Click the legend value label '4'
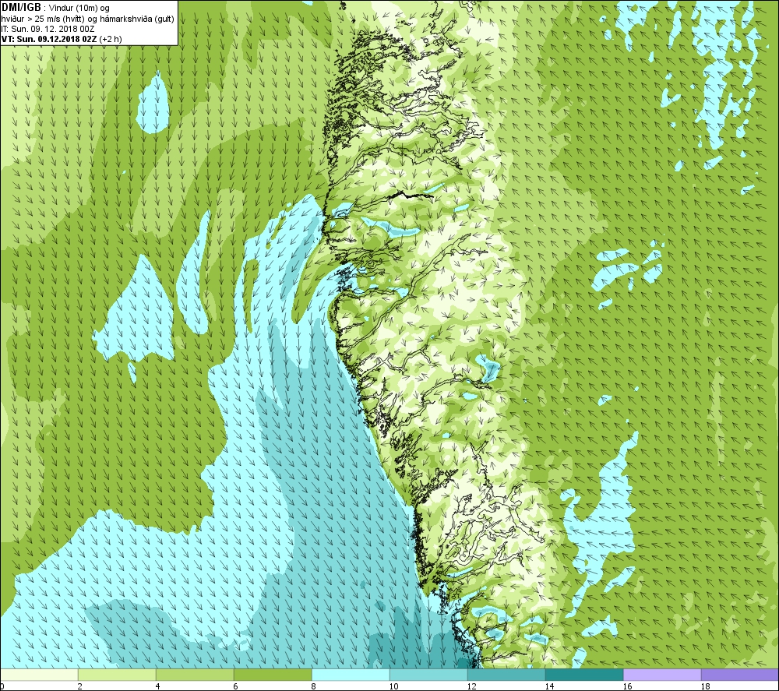The width and height of the screenshot is (779, 691). (158, 686)
